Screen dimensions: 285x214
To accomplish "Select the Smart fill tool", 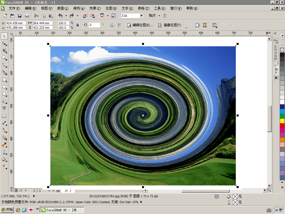I will [x=4, y=72].
